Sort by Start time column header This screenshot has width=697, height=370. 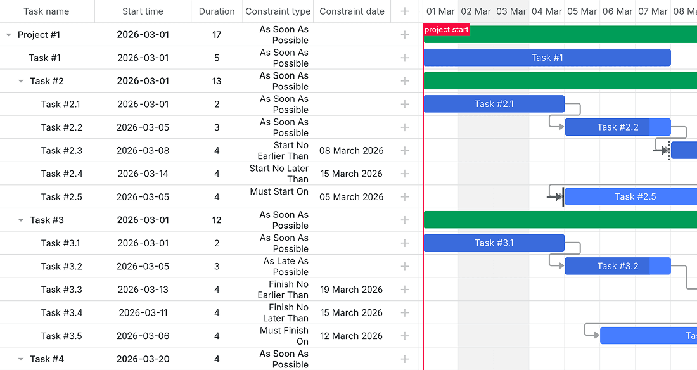pyautogui.click(x=143, y=11)
